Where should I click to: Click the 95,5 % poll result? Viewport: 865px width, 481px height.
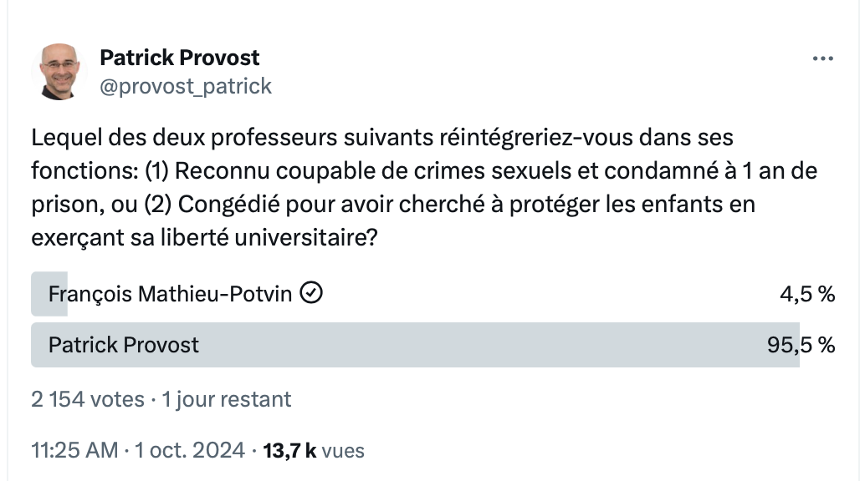801,345
